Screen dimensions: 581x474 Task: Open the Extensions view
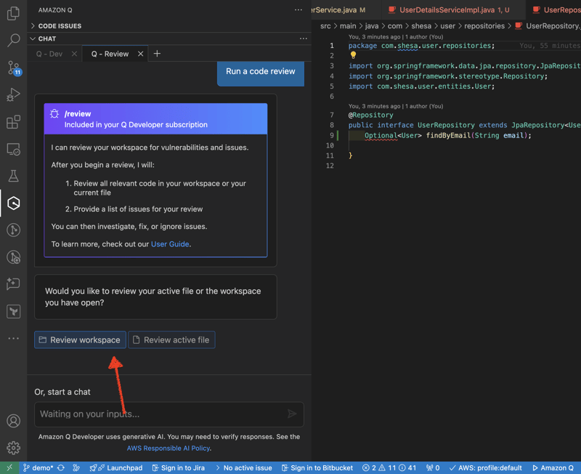[13, 121]
